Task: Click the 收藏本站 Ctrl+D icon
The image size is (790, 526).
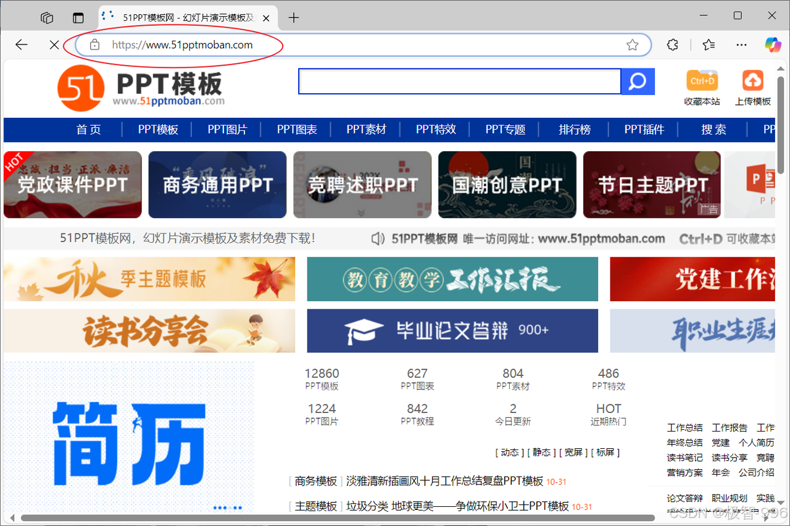Action: click(x=702, y=80)
